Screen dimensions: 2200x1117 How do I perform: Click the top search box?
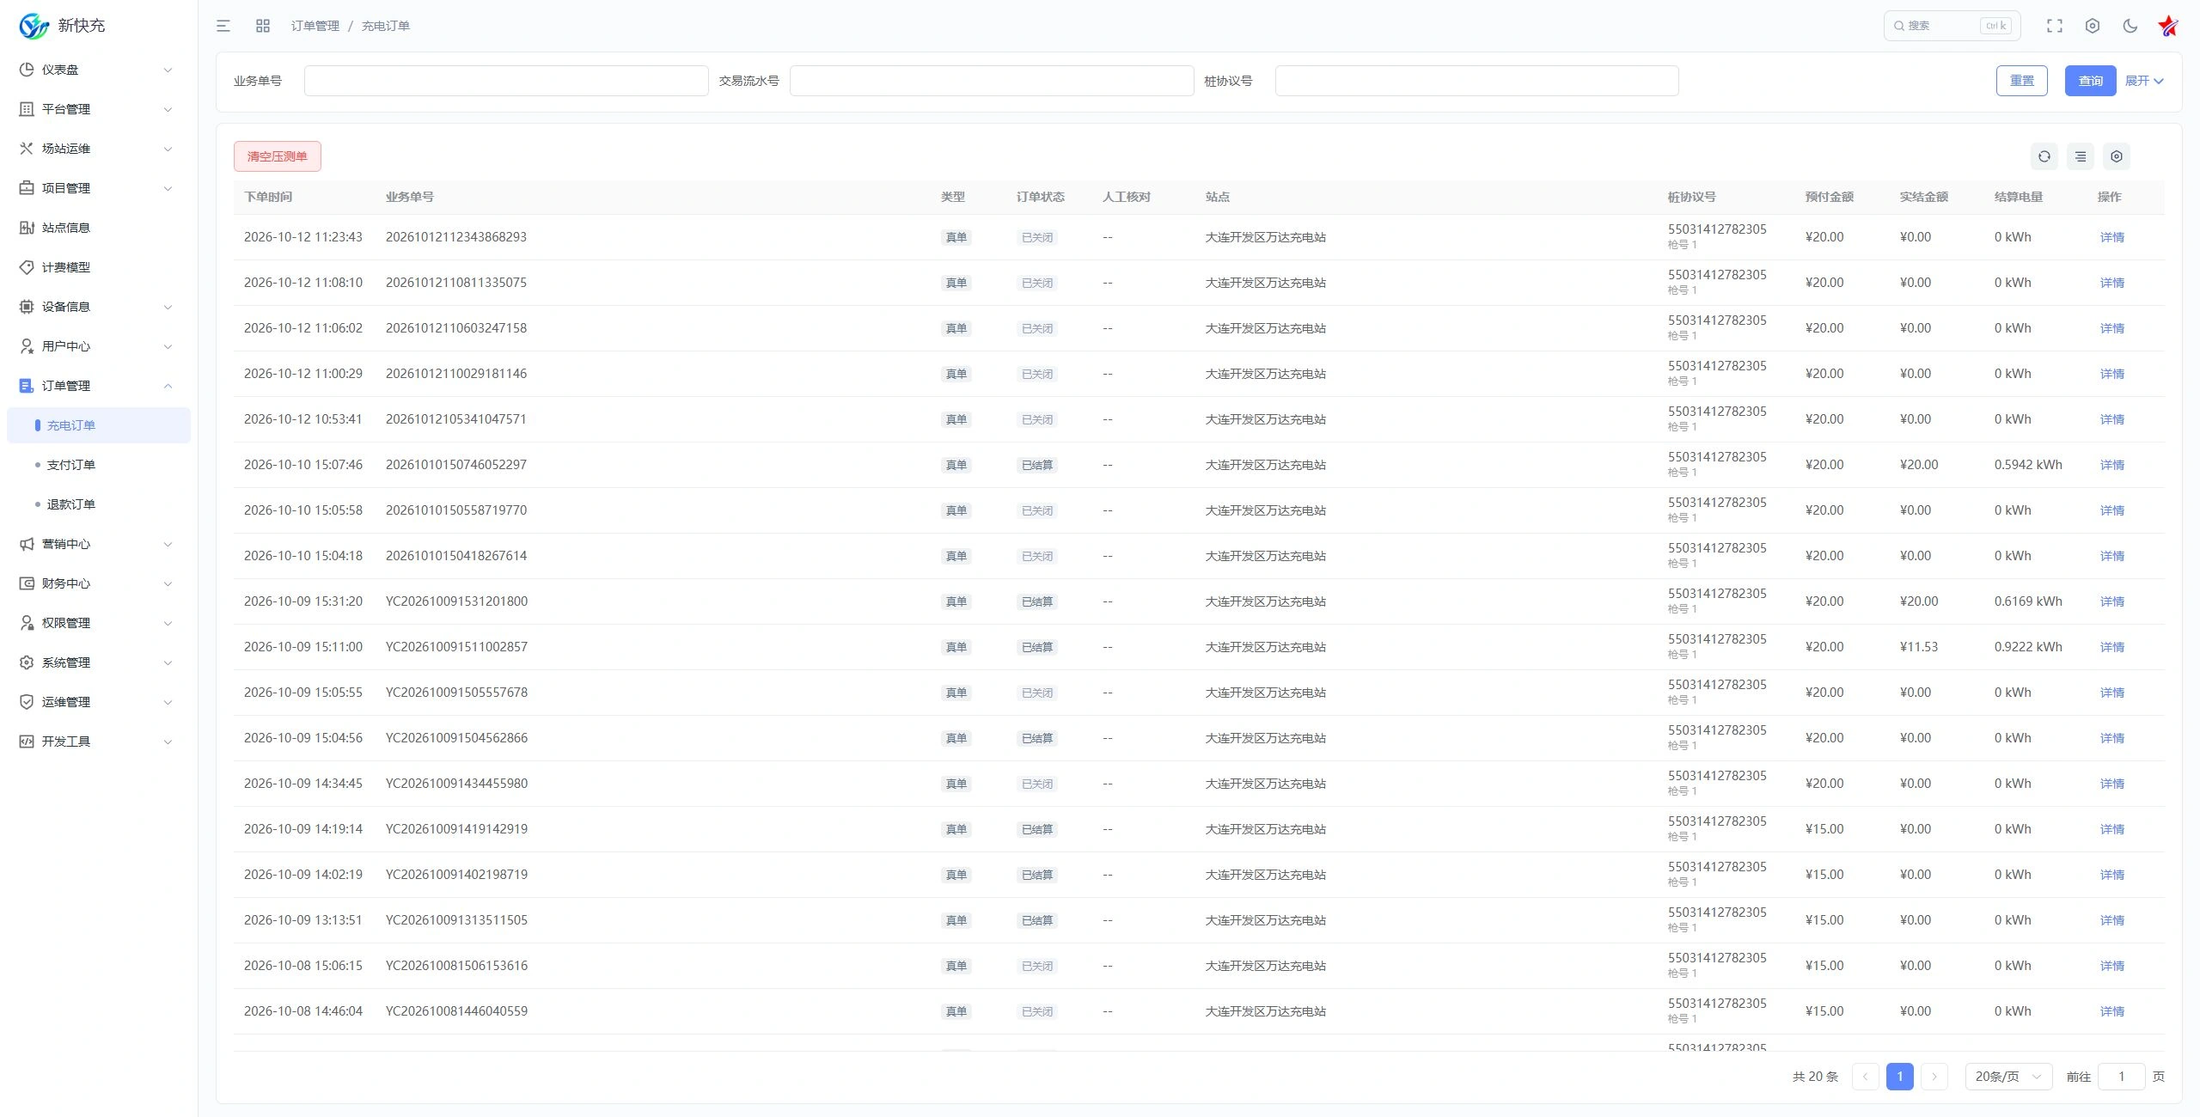1952,26
